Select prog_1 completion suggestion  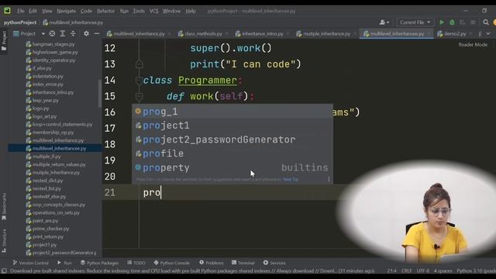point(232,112)
